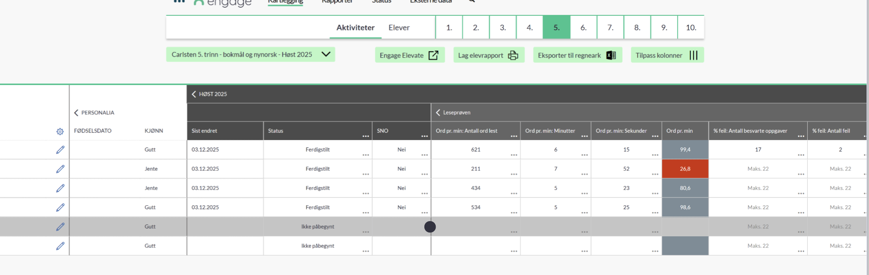The image size is (869, 275).
Task: Select grade level 10. tab
Action: (691, 28)
